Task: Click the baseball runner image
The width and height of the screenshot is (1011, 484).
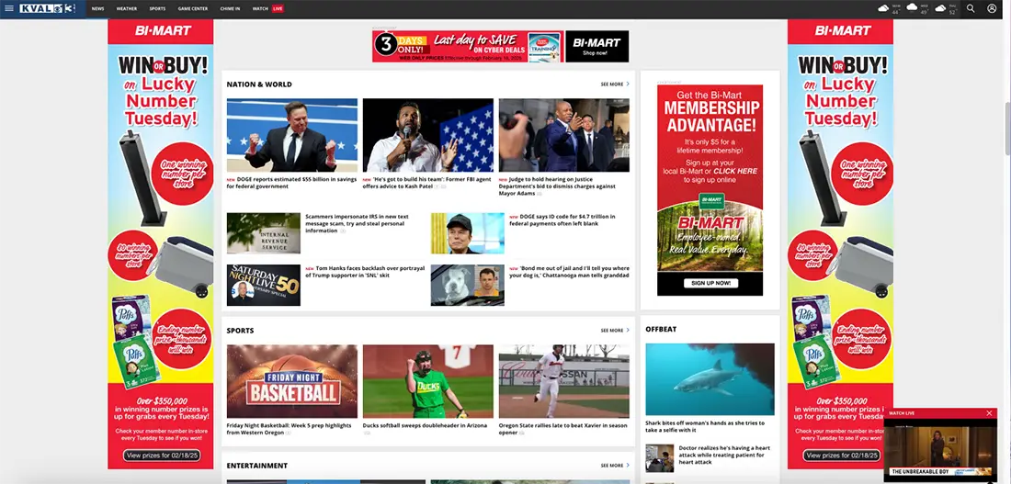Action: (564, 381)
